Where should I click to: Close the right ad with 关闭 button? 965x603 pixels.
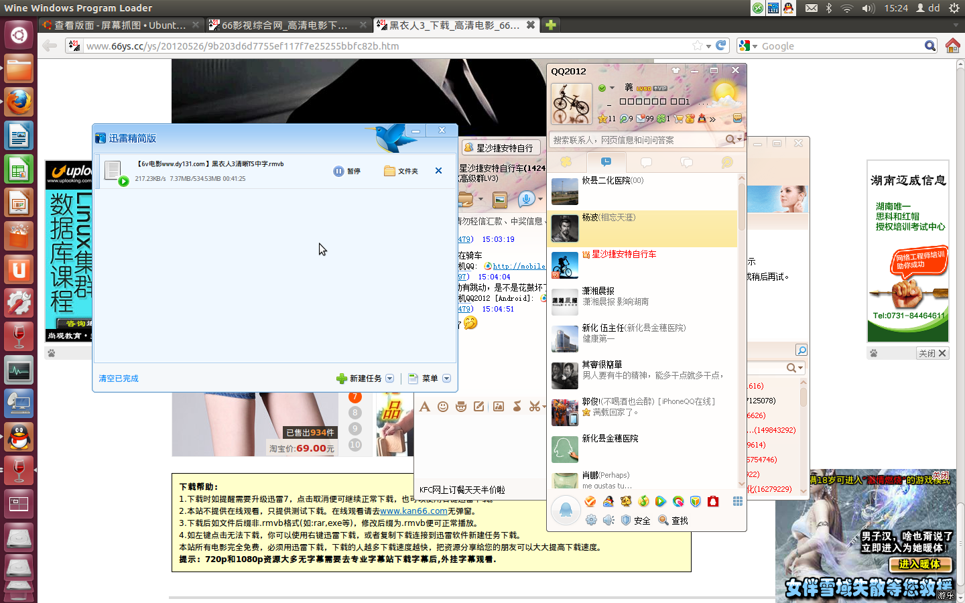tap(932, 353)
